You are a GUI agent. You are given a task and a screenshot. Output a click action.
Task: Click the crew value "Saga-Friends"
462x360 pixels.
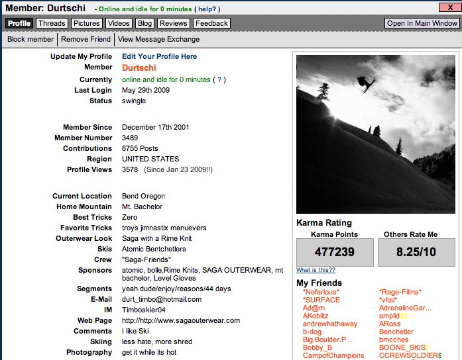click(x=146, y=259)
